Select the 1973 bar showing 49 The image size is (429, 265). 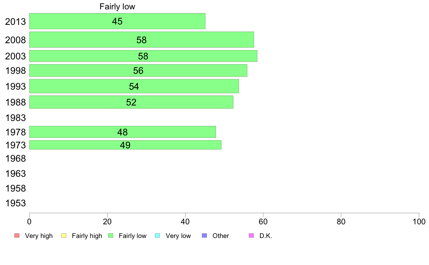[x=125, y=145]
